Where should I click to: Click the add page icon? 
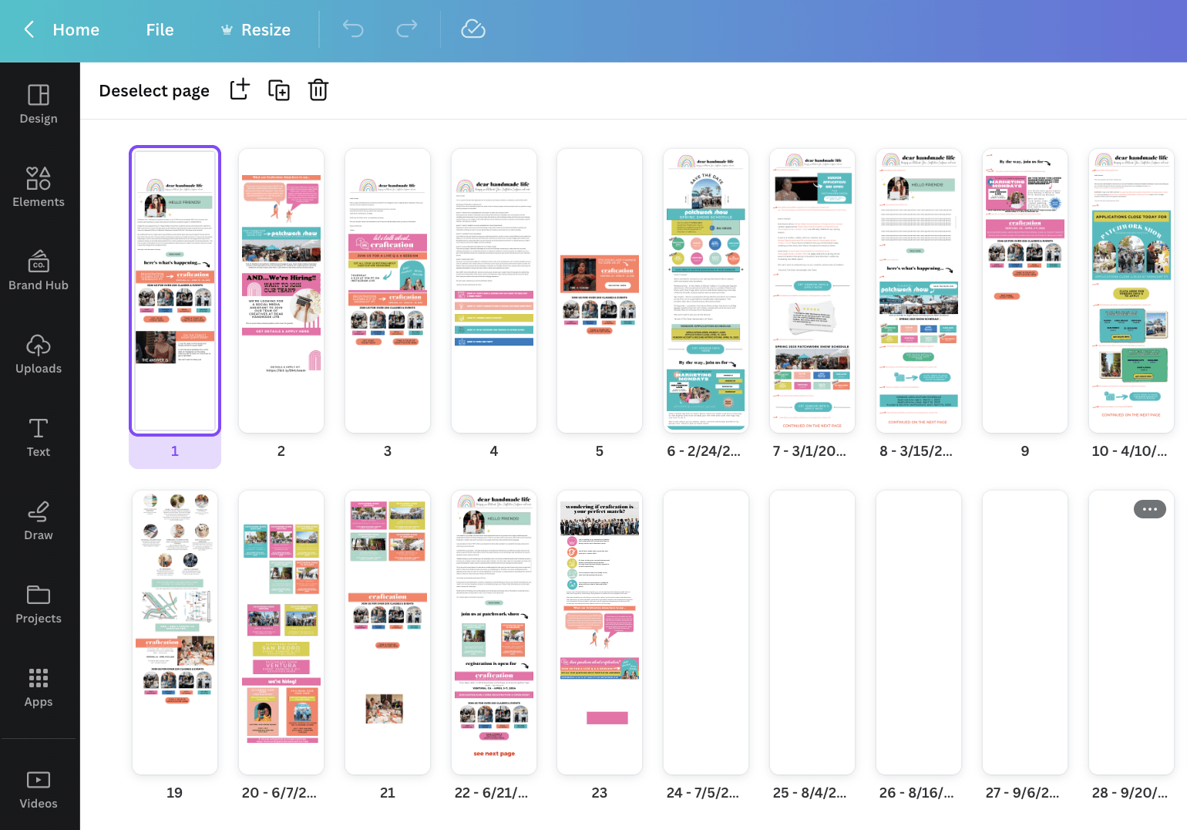[240, 90]
